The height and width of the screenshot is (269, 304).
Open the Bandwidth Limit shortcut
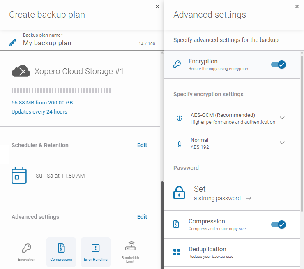(130, 252)
